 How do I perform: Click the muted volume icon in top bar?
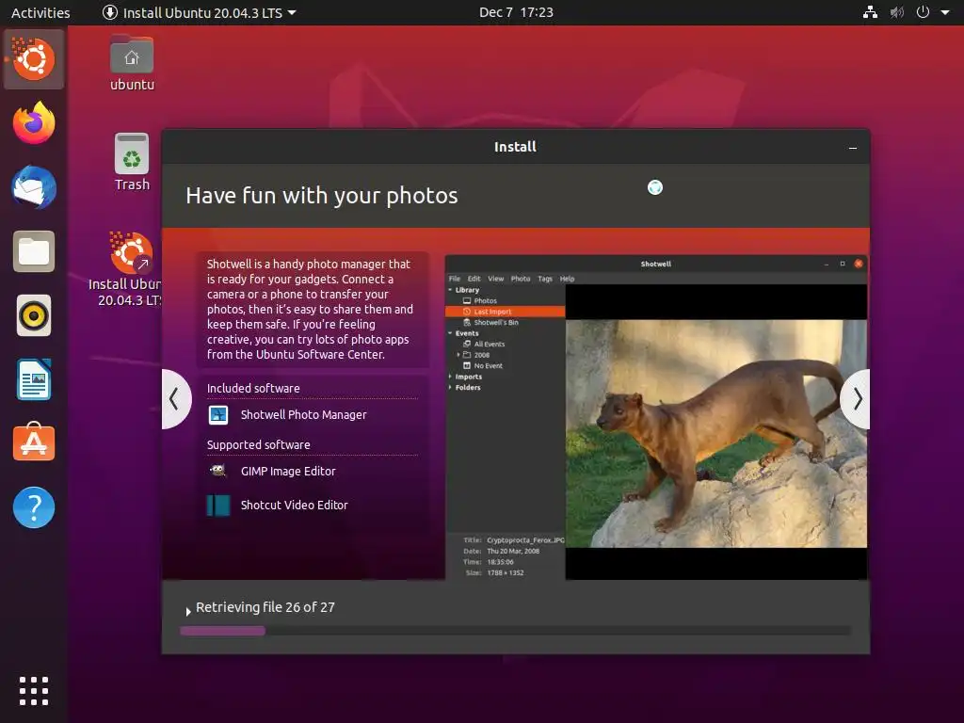coord(897,12)
